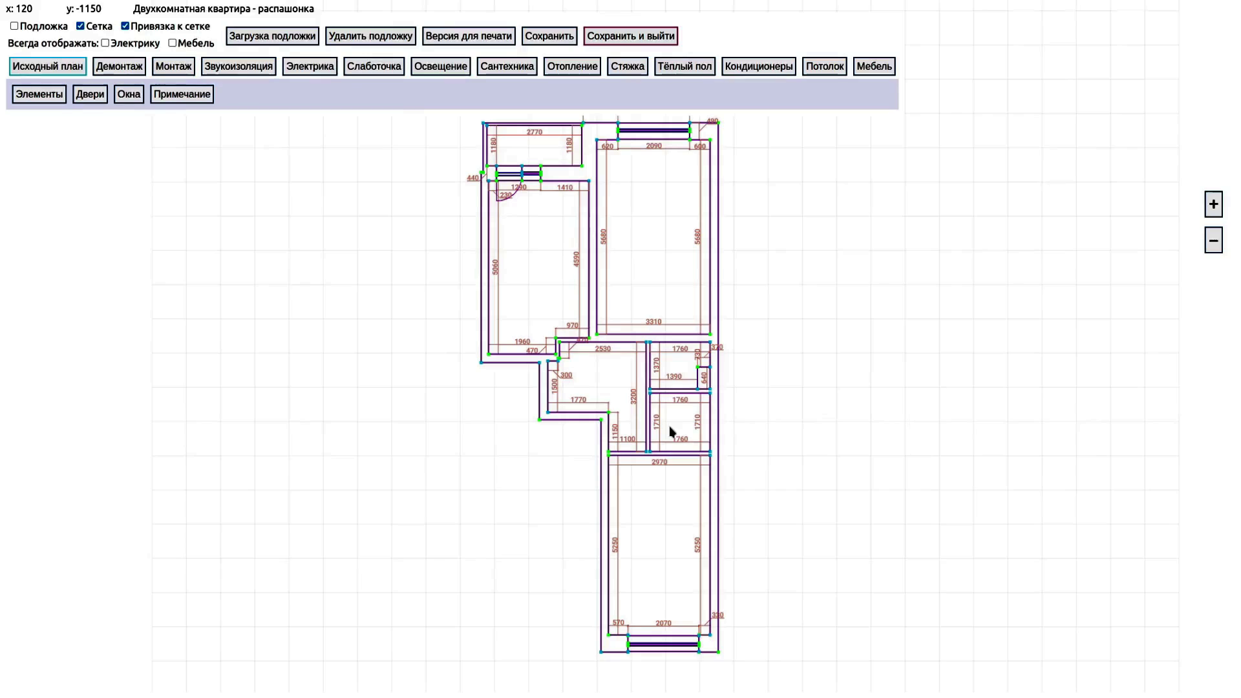Click Сохранить и выйти button
Screen dimensions: 1241x698
coord(630,36)
